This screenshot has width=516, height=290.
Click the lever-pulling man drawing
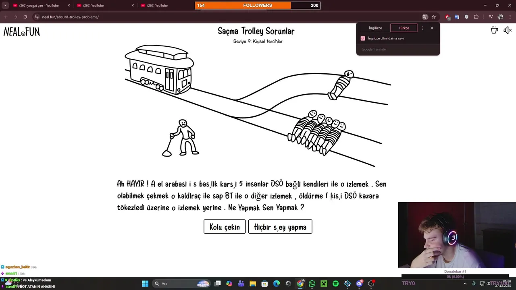click(x=181, y=138)
